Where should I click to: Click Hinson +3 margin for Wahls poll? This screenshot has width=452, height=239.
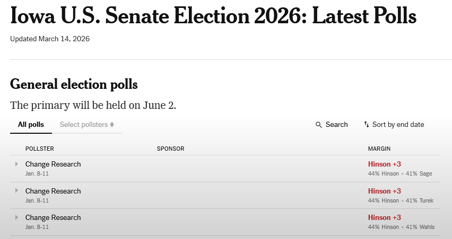click(384, 217)
